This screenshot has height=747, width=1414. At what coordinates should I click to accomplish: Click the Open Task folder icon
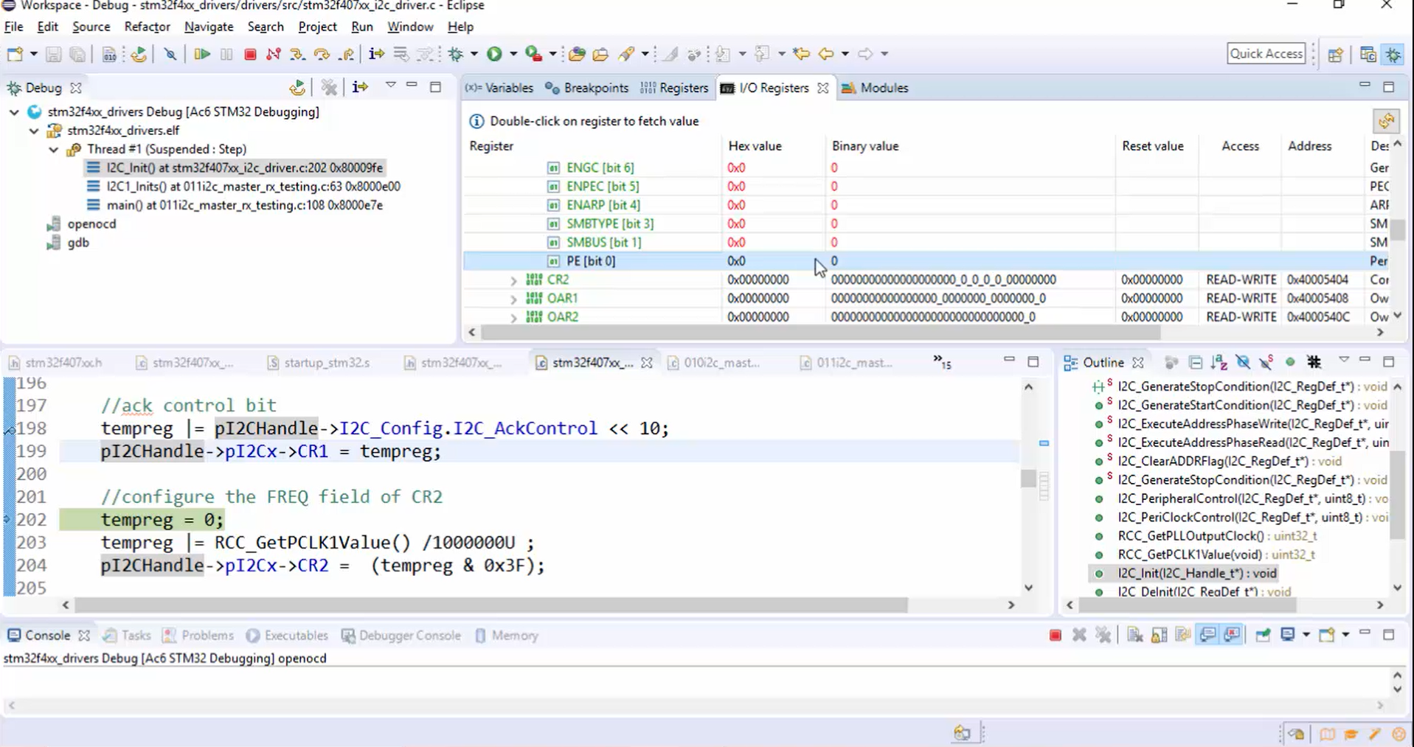(601, 54)
